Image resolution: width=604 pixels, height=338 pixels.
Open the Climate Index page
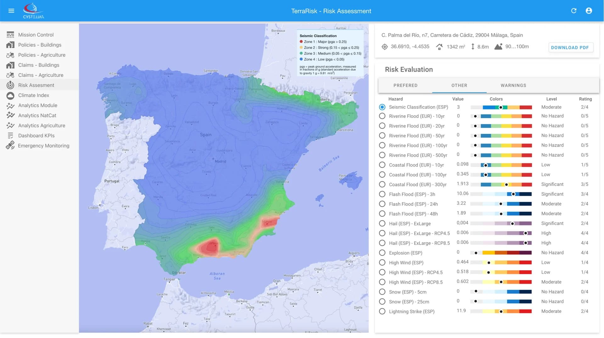click(x=39, y=95)
